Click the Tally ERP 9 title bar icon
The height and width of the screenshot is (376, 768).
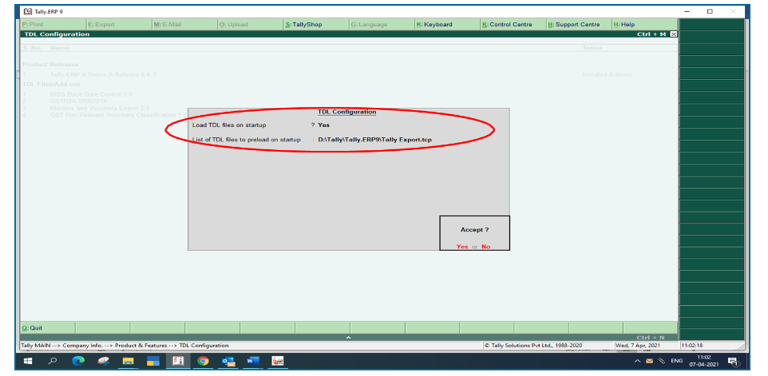coord(28,11)
